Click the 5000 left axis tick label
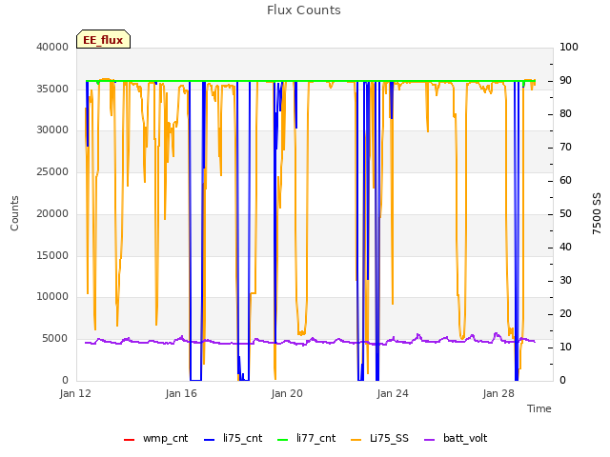 [x=55, y=339]
